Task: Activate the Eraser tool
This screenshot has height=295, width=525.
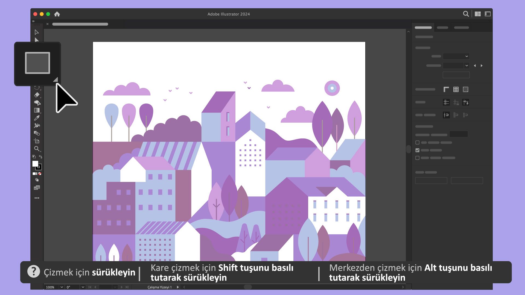Action: pyautogui.click(x=37, y=95)
